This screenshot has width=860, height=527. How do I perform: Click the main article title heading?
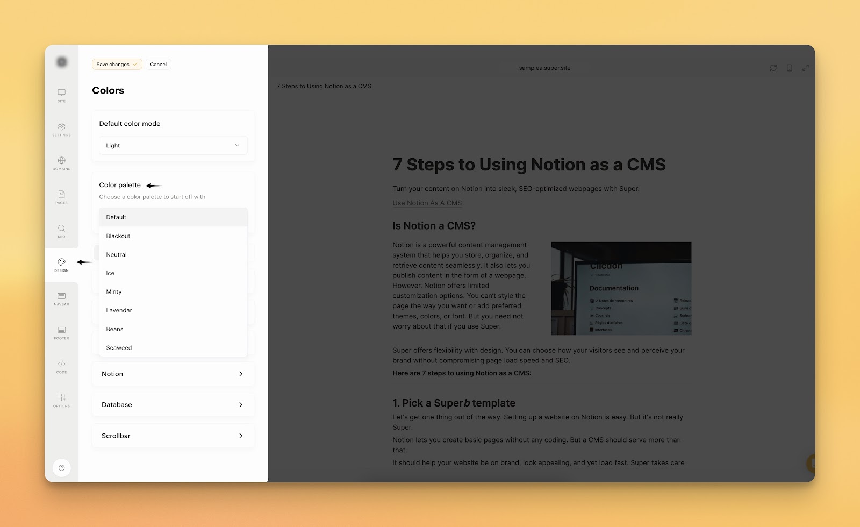(529, 165)
